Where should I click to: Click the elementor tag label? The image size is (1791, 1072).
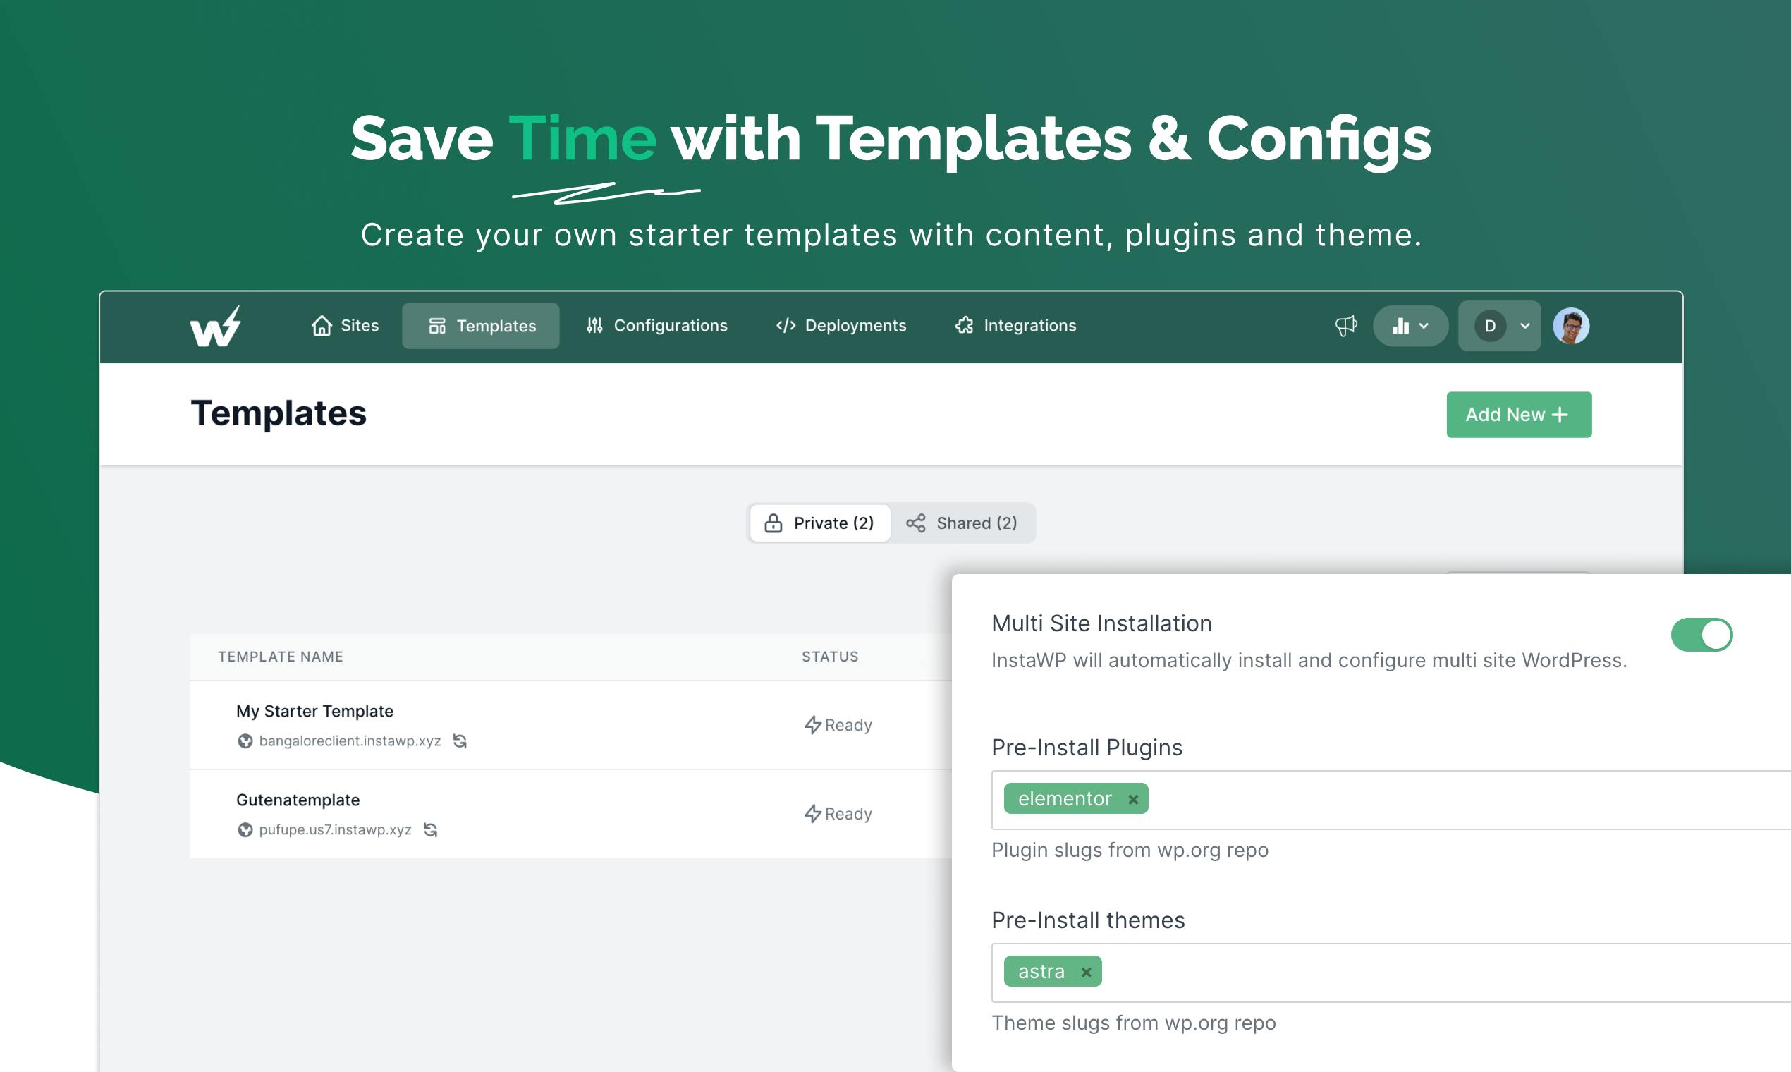coord(1065,799)
